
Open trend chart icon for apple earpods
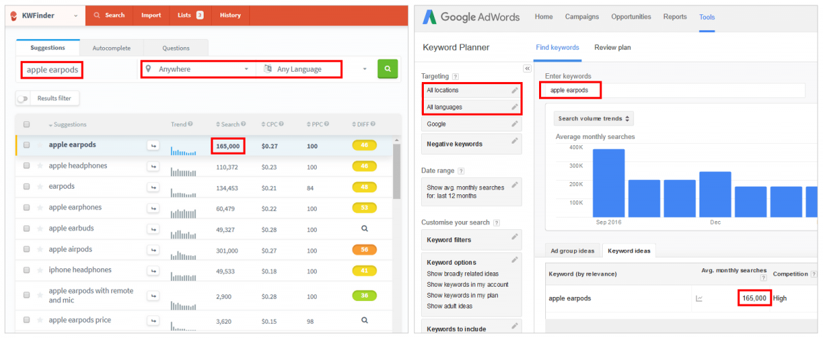(x=699, y=298)
